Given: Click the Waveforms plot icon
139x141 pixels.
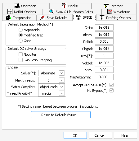Looking at the screenshot, I should (x=109, y=12).
